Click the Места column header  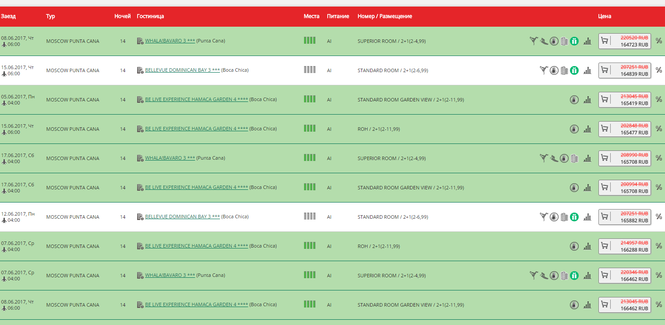(x=311, y=16)
